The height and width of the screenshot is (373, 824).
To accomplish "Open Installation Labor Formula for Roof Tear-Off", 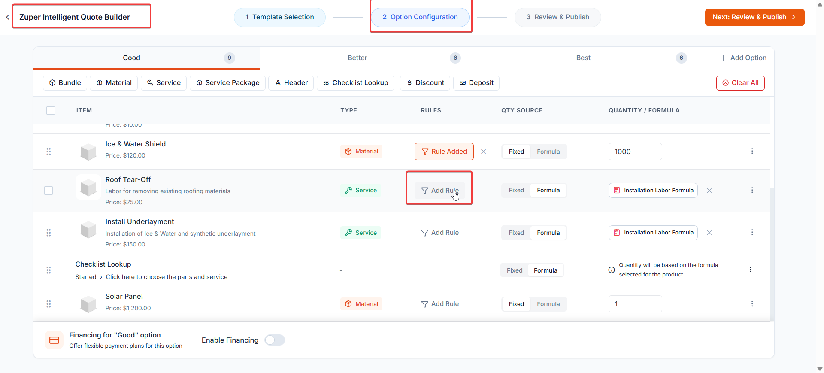I will 653,191.
